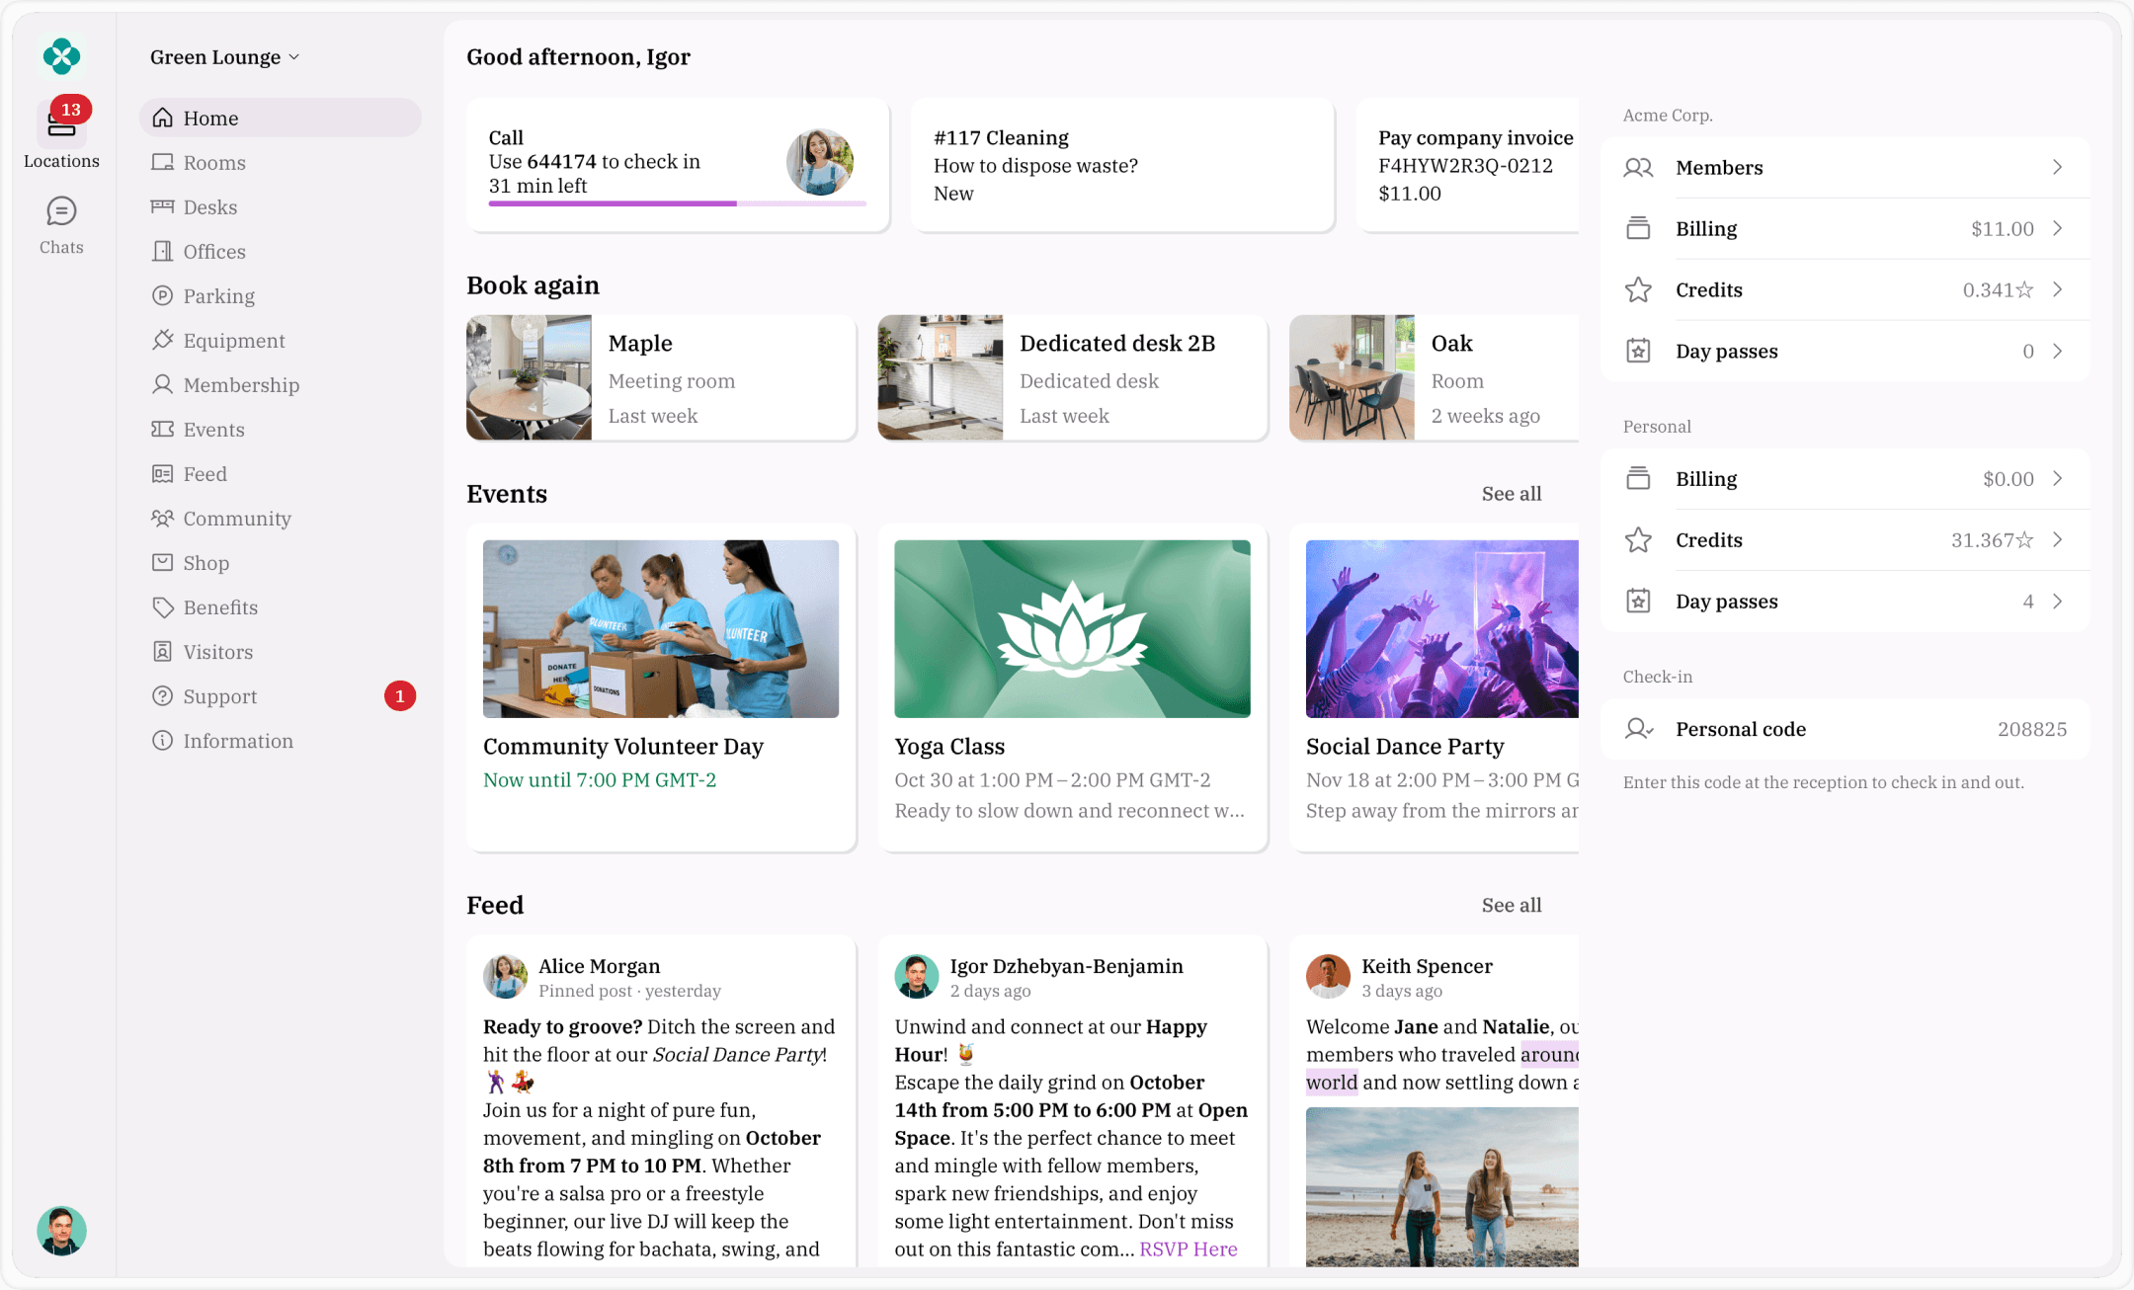Open Information menu item

[x=281, y=740]
